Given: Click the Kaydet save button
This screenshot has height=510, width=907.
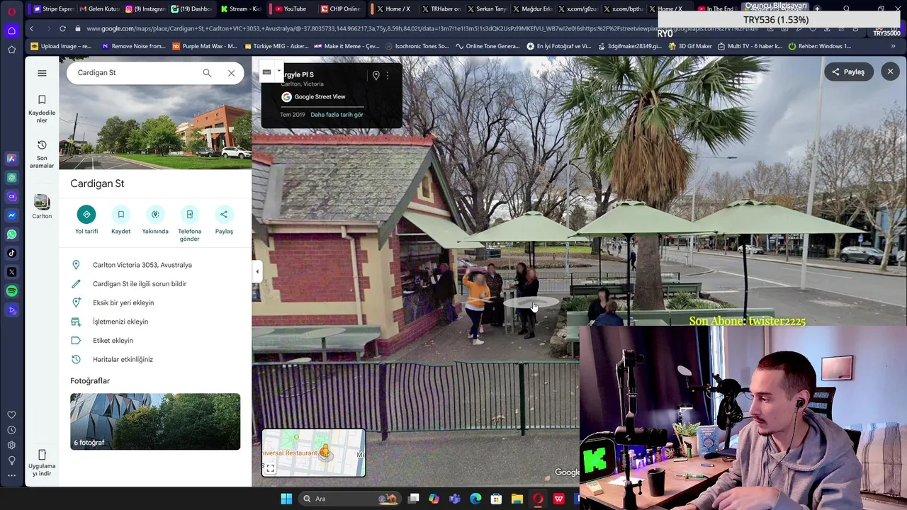Looking at the screenshot, I should pos(120,220).
